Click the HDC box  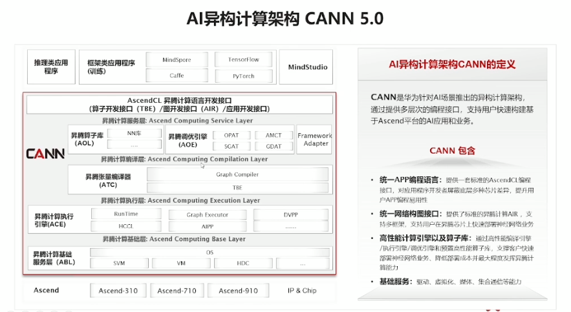[x=243, y=263]
